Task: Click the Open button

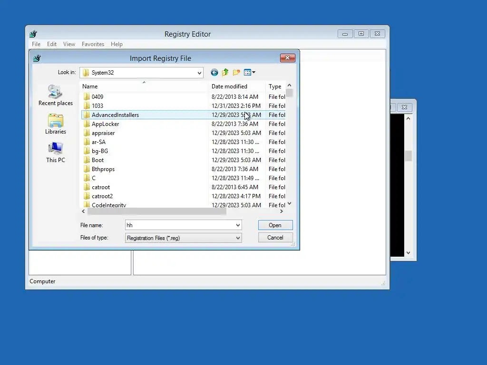Action: click(275, 225)
